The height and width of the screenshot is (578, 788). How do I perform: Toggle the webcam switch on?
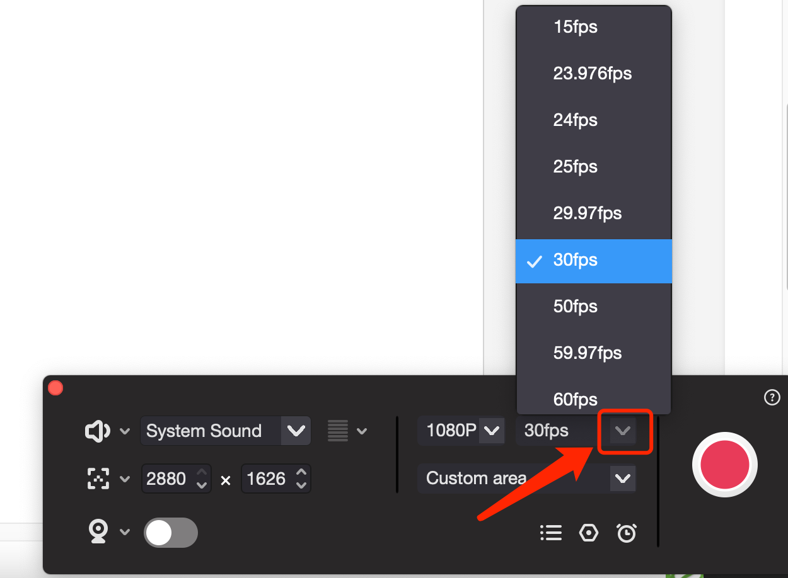[171, 533]
